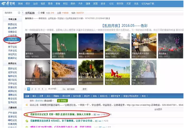
Task: Click the star 收藏 favorite icon
Action: (x=39, y=13)
